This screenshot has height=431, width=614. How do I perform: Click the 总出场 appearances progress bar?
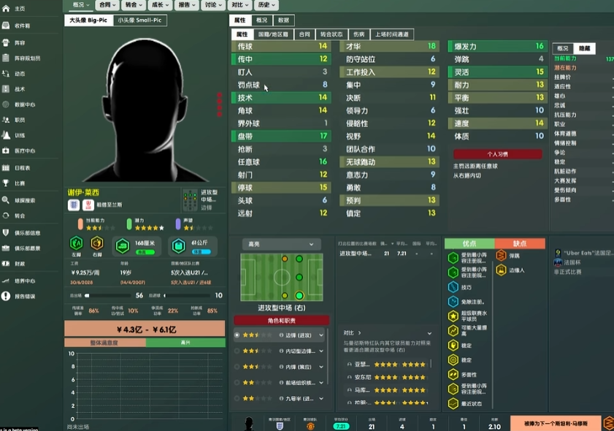tap(108, 296)
